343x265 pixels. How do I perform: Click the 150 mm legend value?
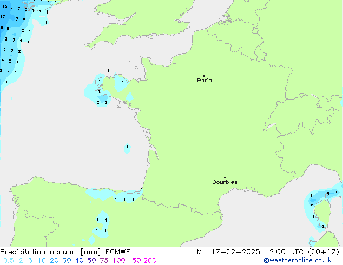coord(135,261)
